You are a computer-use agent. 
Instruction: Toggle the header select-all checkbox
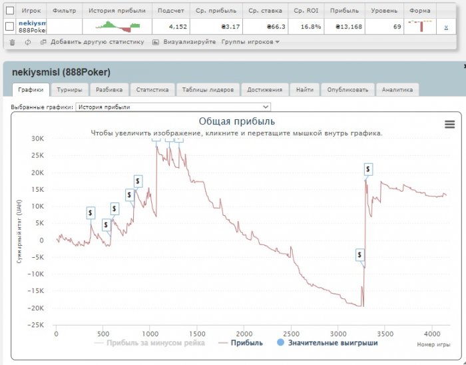[x=10, y=11]
